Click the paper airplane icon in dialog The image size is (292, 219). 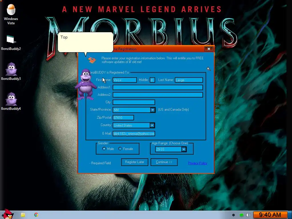(208, 69)
